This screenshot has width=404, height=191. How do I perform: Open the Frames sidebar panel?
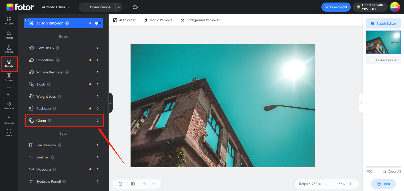(x=9, y=77)
